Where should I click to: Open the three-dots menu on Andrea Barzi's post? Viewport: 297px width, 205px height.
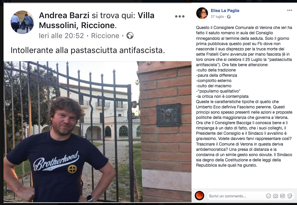click(x=179, y=16)
